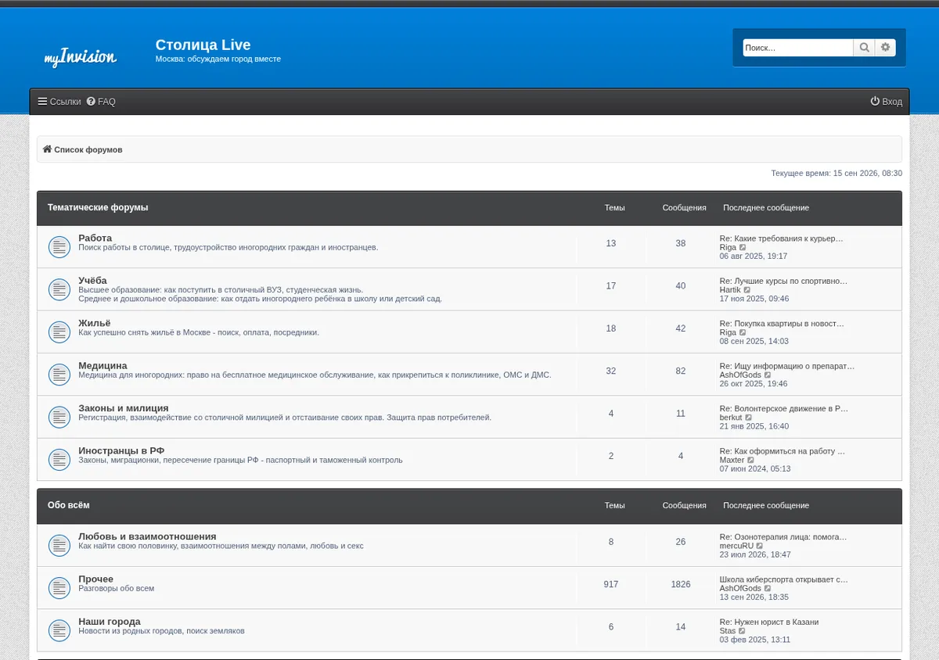
Task: Click home icon in the forum list breadcrumb
Action: click(47, 149)
